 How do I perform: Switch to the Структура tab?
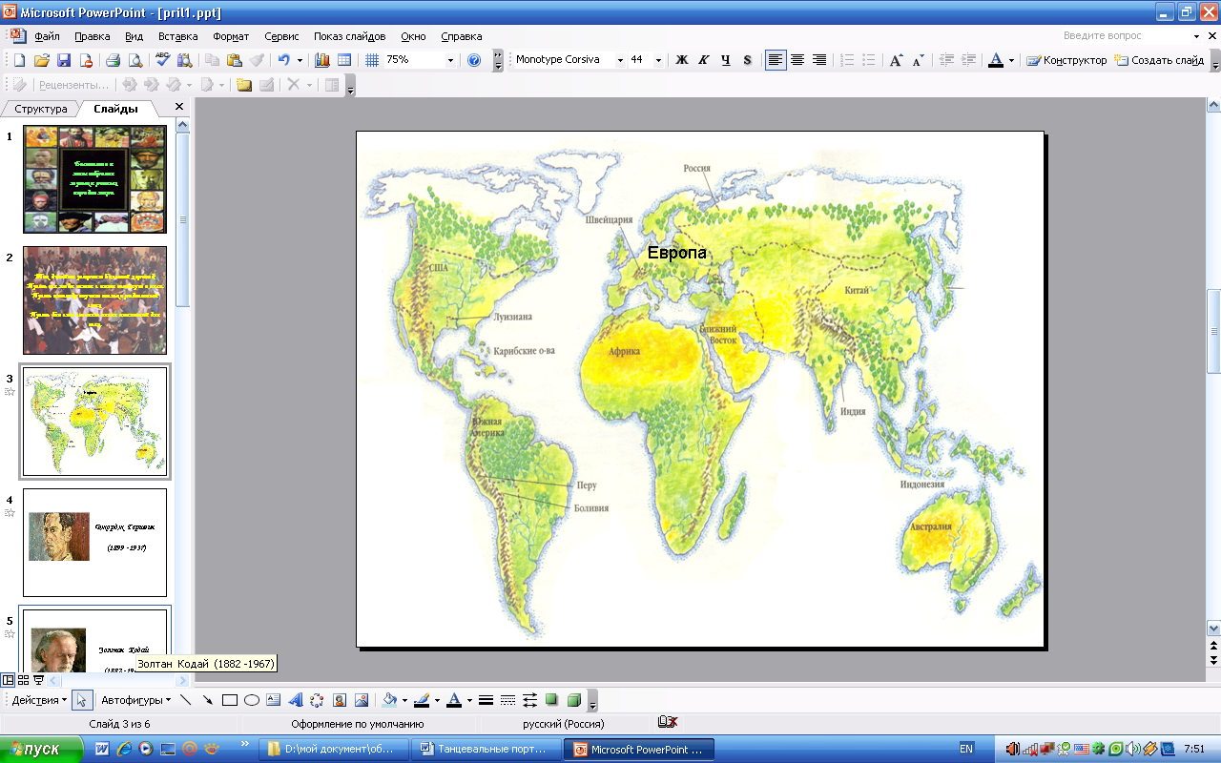pos(41,109)
